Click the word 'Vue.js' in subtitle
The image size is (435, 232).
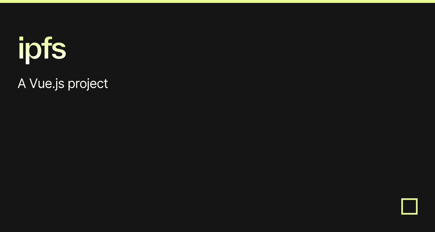pos(47,84)
